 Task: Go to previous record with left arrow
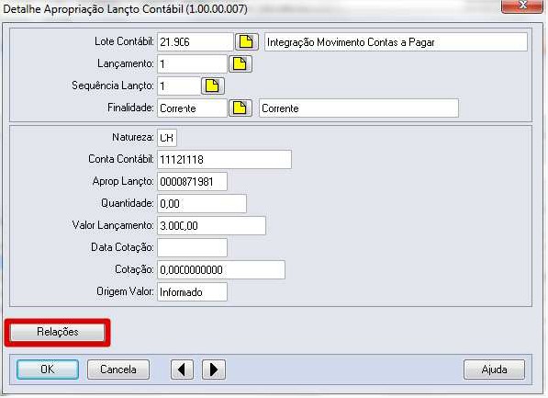182,370
